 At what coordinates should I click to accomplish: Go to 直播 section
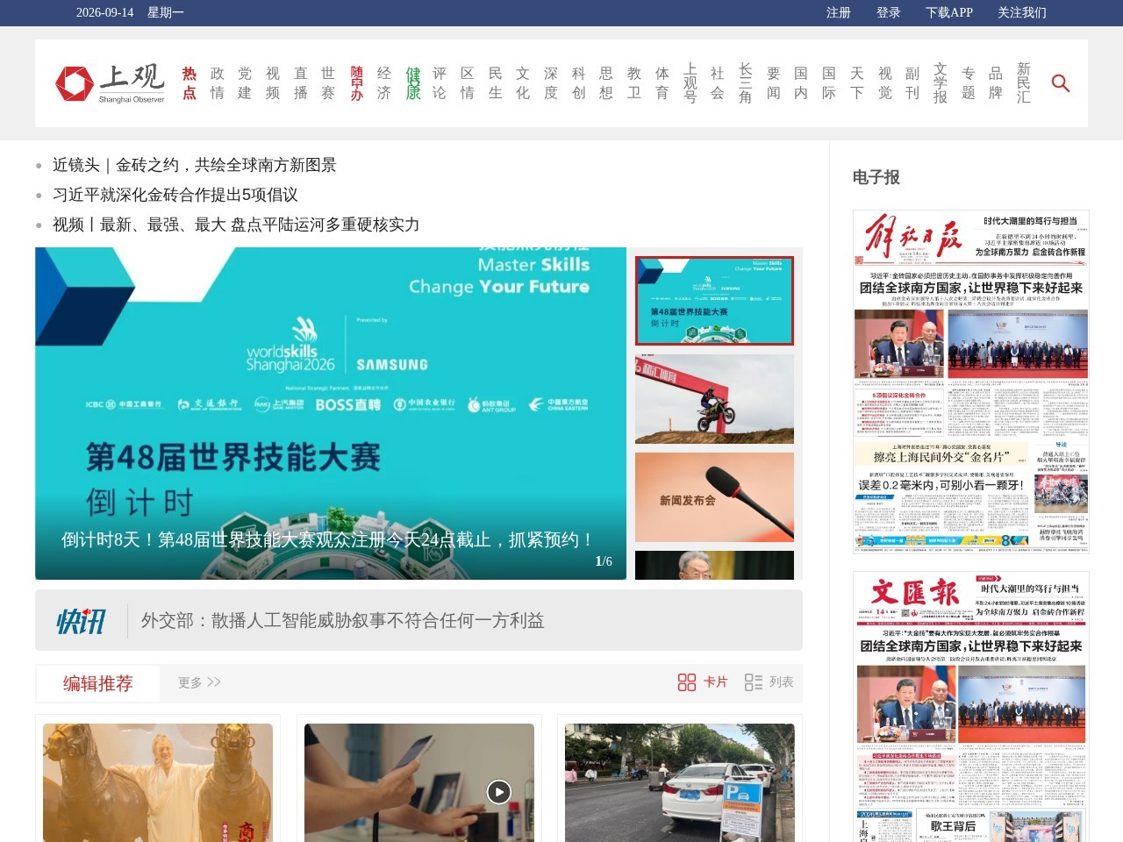point(301,83)
